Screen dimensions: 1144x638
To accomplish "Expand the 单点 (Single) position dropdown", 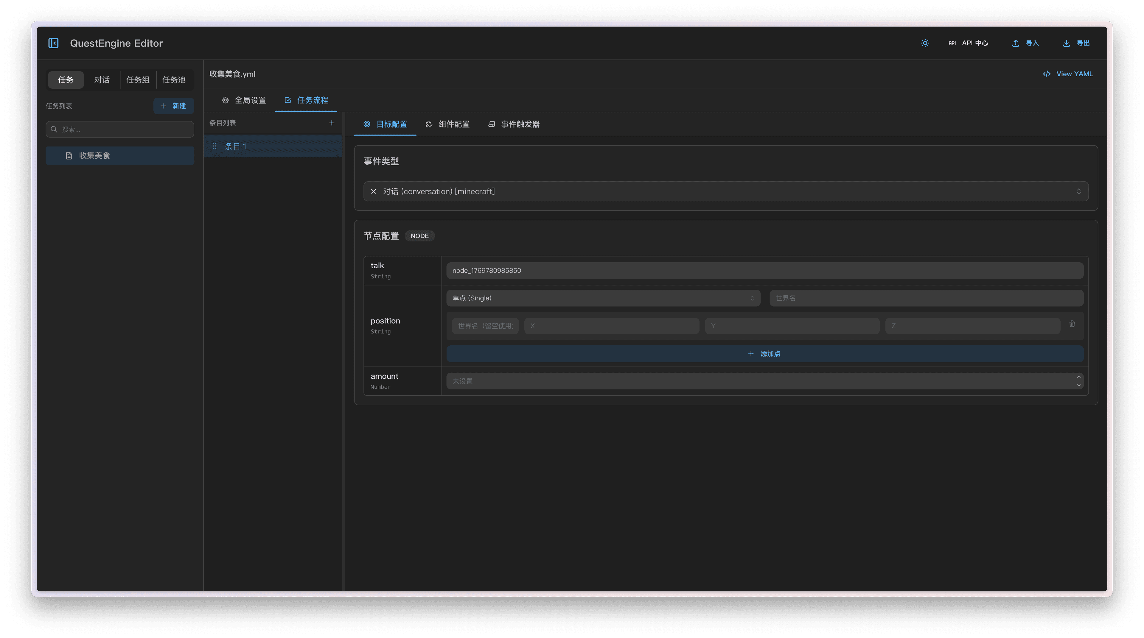I will point(603,298).
